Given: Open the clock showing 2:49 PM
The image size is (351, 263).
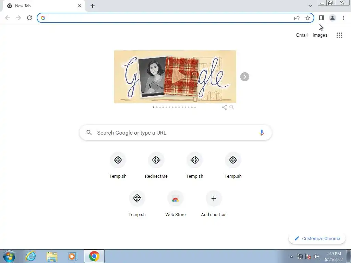Looking at the screenshot, I should (334, 256).
